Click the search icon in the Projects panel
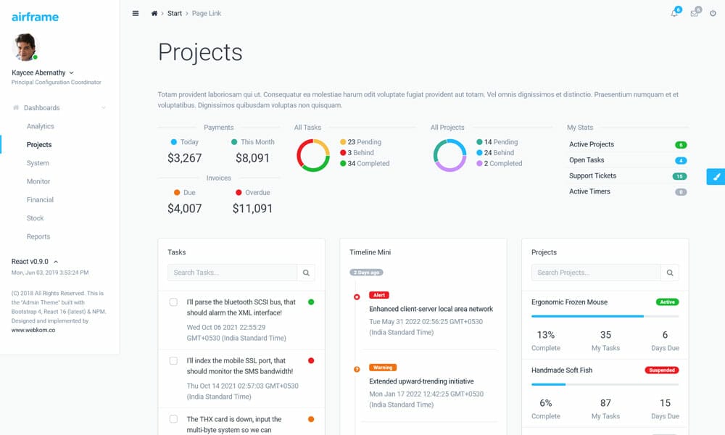 point(669,272)
